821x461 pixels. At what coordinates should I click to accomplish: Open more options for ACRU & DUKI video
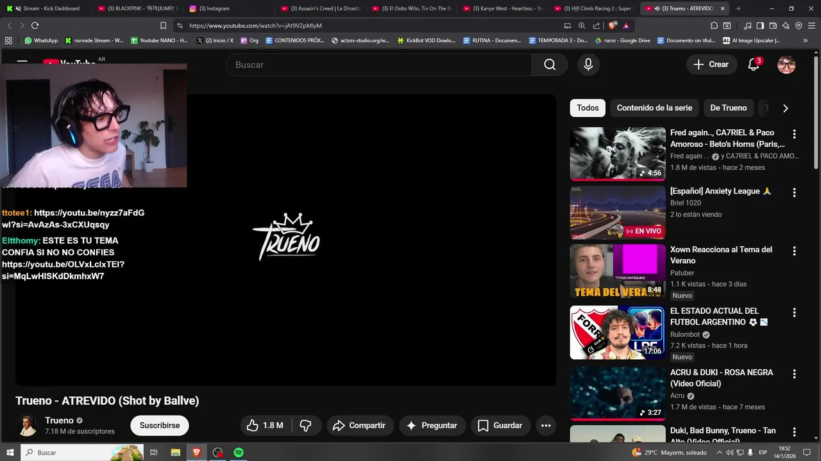click(x=794, y=374)
